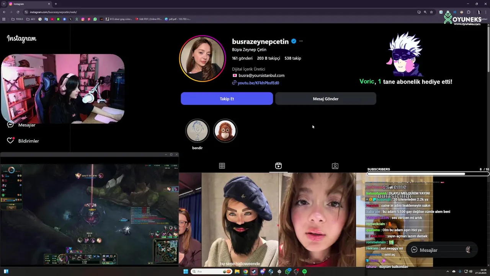
Task: Open the X bookmark icon
Action: click(x=70, y=19)
